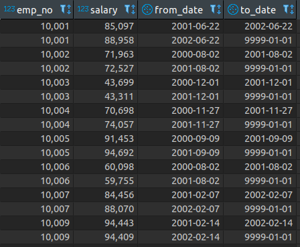The image size is (300, 247).
Task: Select to_date 2001-12-01
Action: [x=260, y=82]
